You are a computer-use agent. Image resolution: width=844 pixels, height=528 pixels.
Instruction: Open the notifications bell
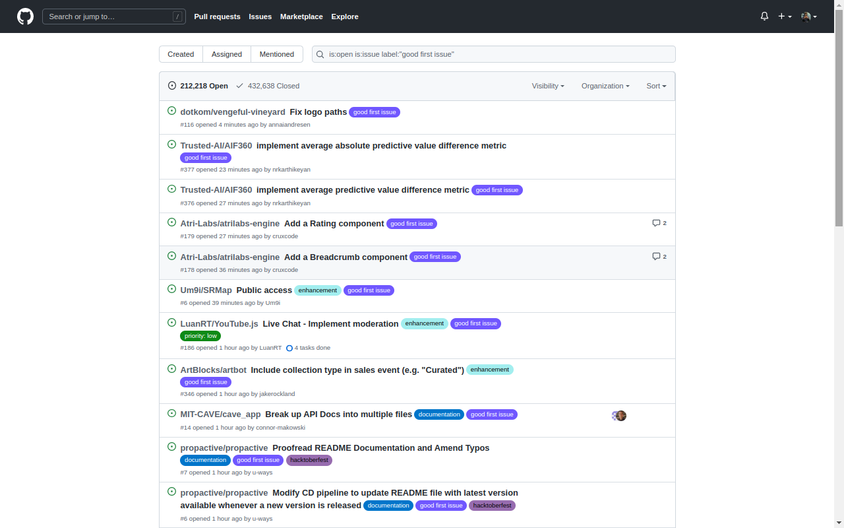click(764, 16)
